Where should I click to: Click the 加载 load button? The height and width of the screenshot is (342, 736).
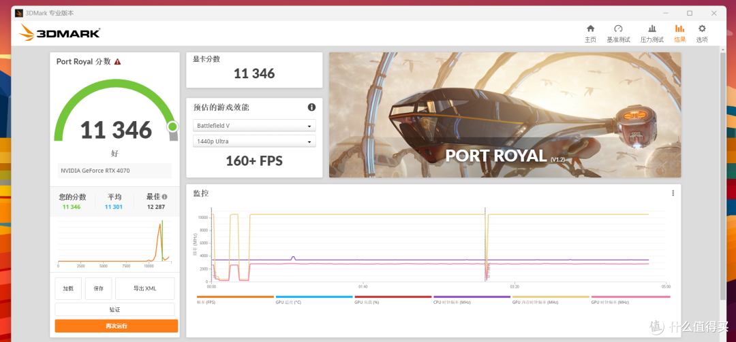tap(68, 288)
